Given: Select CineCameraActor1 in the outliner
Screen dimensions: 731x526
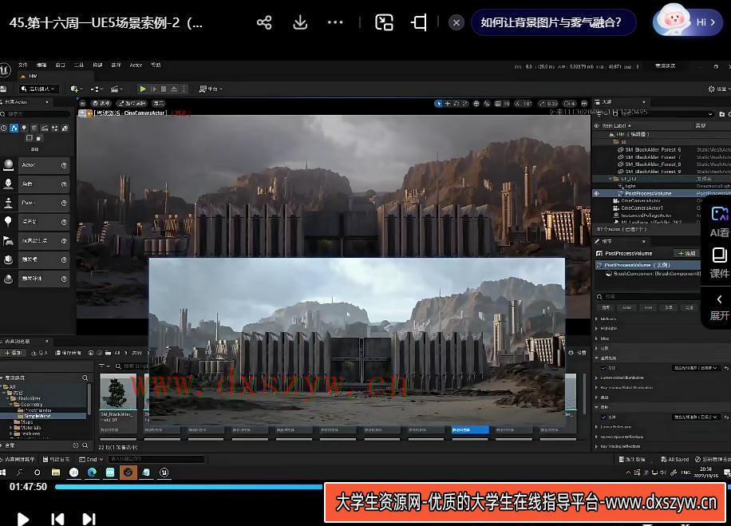Looking at the screenshot, I should point(642,208).
